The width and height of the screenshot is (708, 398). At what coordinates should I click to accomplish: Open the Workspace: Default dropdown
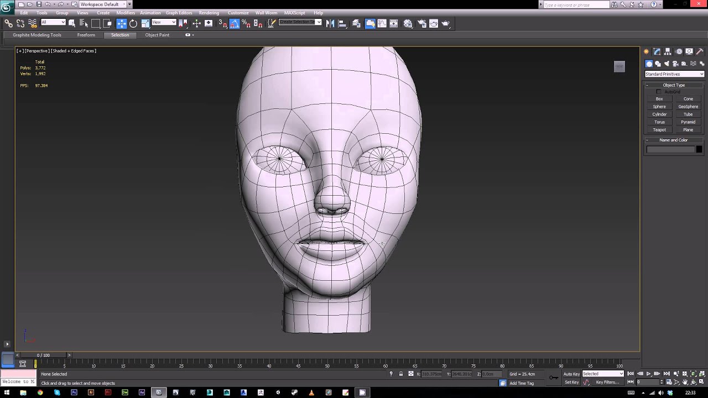[x=102, y=4]
